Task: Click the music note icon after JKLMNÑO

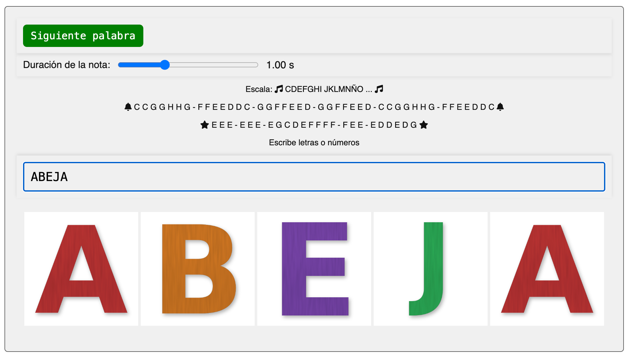Action: coord(379,89)
